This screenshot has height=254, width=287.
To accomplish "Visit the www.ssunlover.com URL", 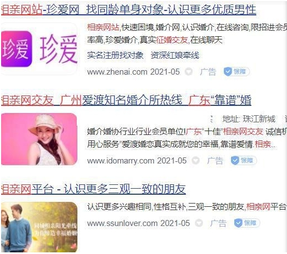I will pyautogui.click(x=122, y=223).
